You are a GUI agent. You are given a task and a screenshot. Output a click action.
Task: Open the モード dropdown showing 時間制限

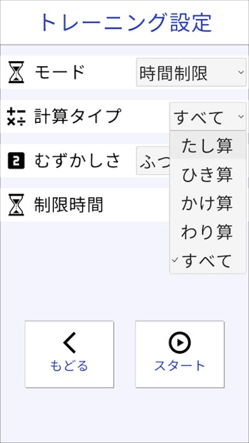point(191,72)
